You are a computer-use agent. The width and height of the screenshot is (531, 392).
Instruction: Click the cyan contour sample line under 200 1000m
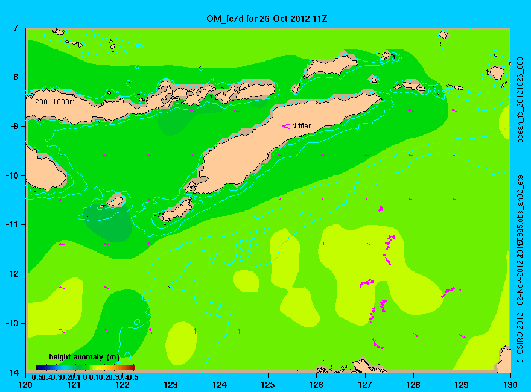49,109
